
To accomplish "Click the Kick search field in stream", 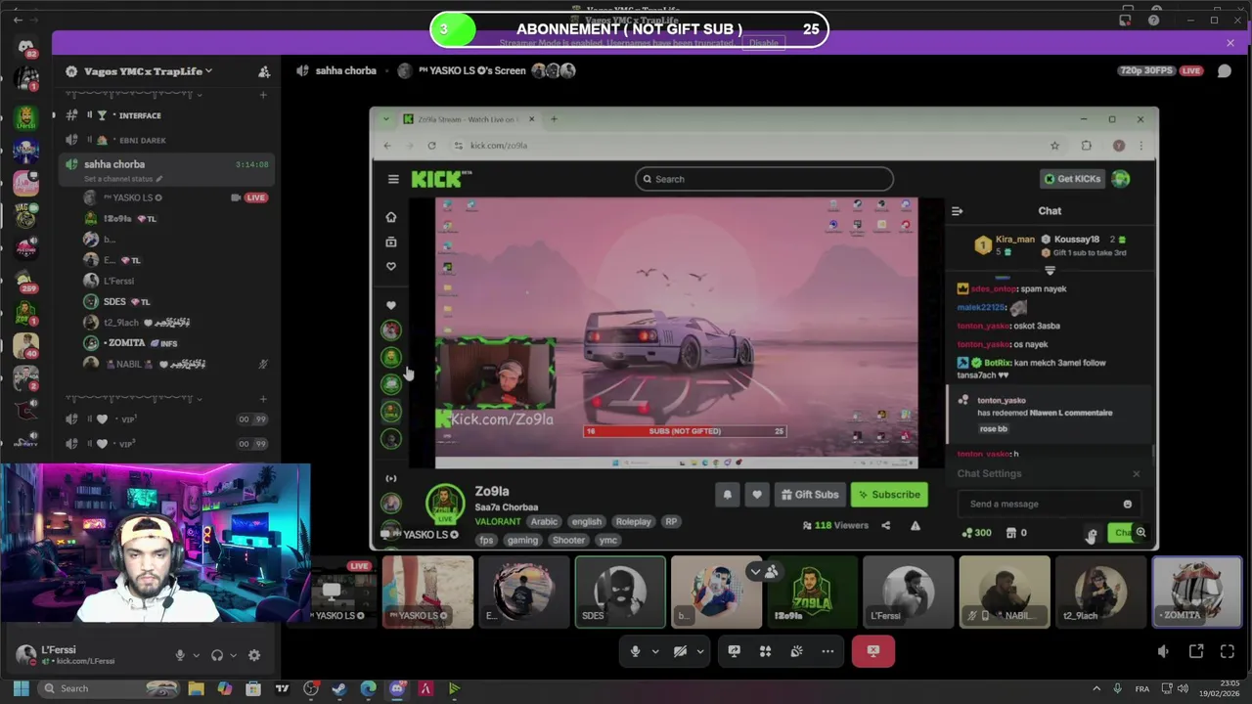I will (764, 179).
